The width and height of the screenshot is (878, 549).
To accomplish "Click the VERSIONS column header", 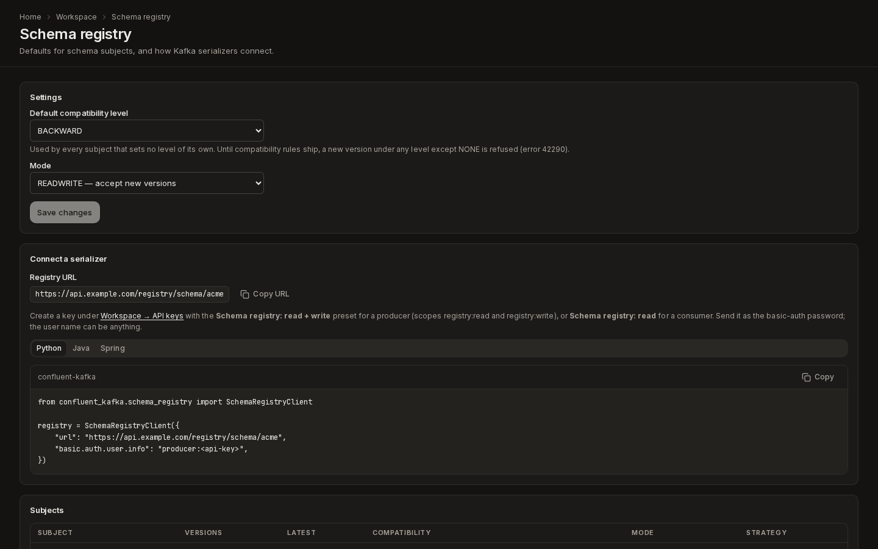I will 204,533.
